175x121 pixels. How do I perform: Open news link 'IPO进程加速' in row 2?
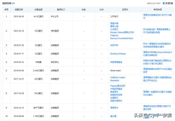pyautogui.click(x=157, y=31)
